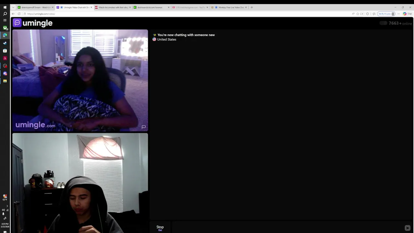The width and height of the screenshot is (414, 233).
Task: Click the Verify it's you profile button
Action: click(387, 14)
